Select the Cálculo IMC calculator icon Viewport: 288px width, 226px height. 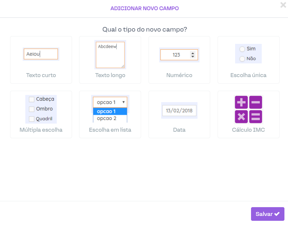(248, 109)
